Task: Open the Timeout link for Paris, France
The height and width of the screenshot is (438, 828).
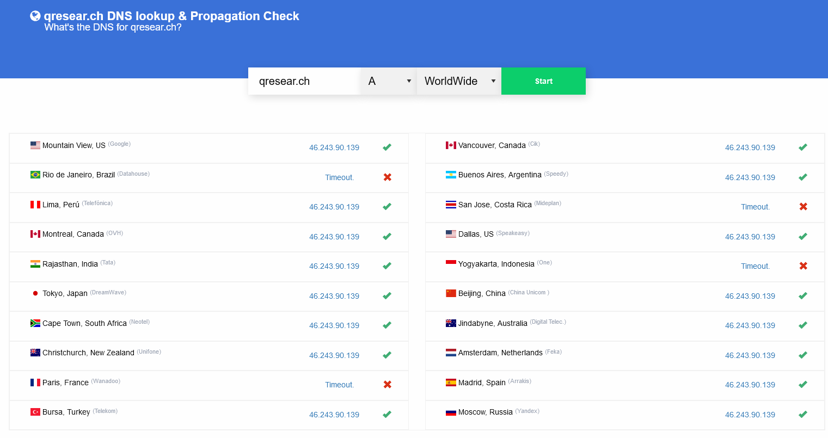Action: tap(340, 385)
